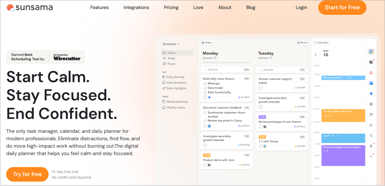Open the Morning routine calendar event
385x186 pixels.
pyautogui.click(x=343, y=78)
